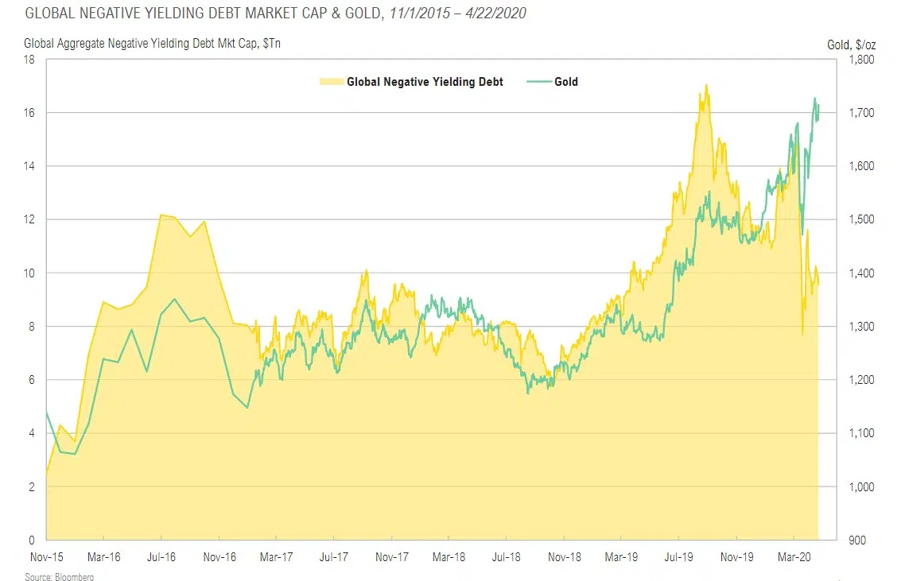This screenshot has height=581, width=905.
Task: Click the yellow Global Negative Yielding Debt legend swatch
Action: point(330,82)
